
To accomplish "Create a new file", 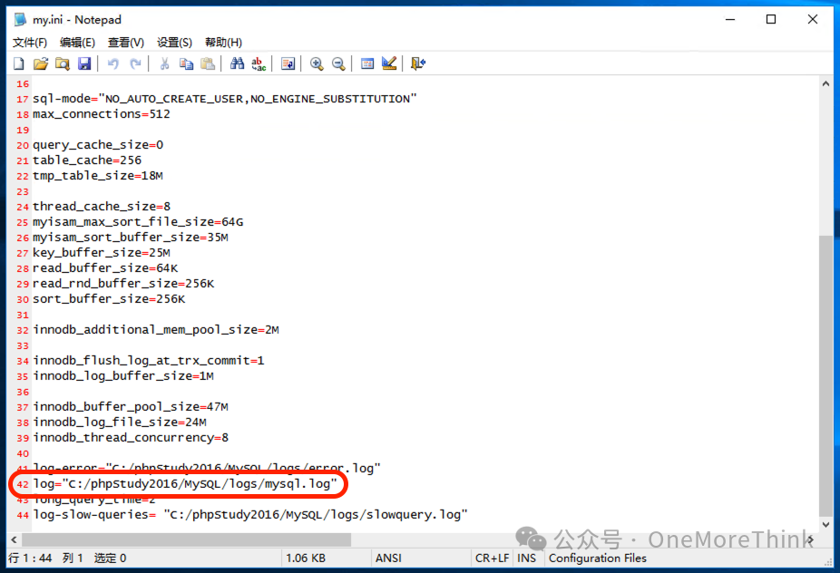I will [x=18, y=63].
